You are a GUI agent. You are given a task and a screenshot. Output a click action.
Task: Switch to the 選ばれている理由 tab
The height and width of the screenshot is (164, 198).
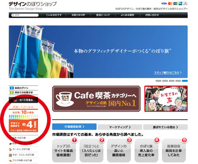click(x=165, y=127)
